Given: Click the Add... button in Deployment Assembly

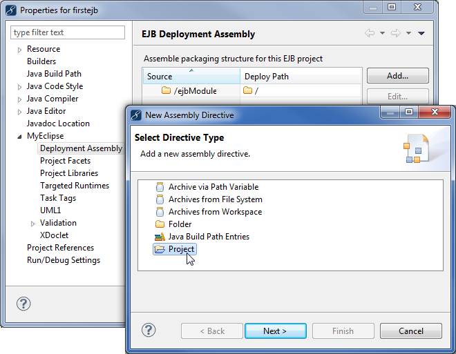Looking at the screenshot, I should click(x=397, y=76).
